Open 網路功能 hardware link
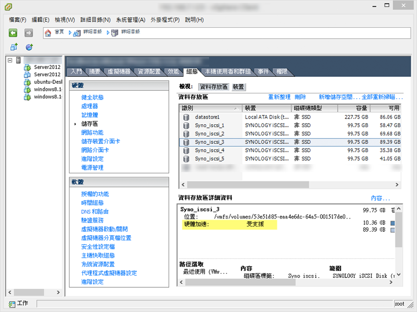The height and width of the screenshot is (312, 417). pos(92,132)
